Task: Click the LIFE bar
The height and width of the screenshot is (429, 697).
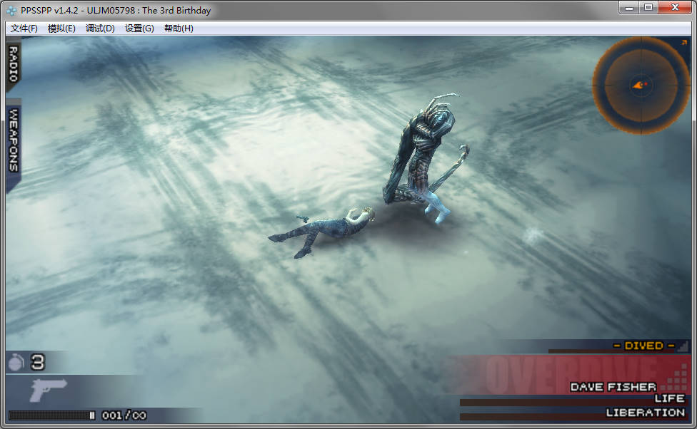Action: tap(573, 402)
